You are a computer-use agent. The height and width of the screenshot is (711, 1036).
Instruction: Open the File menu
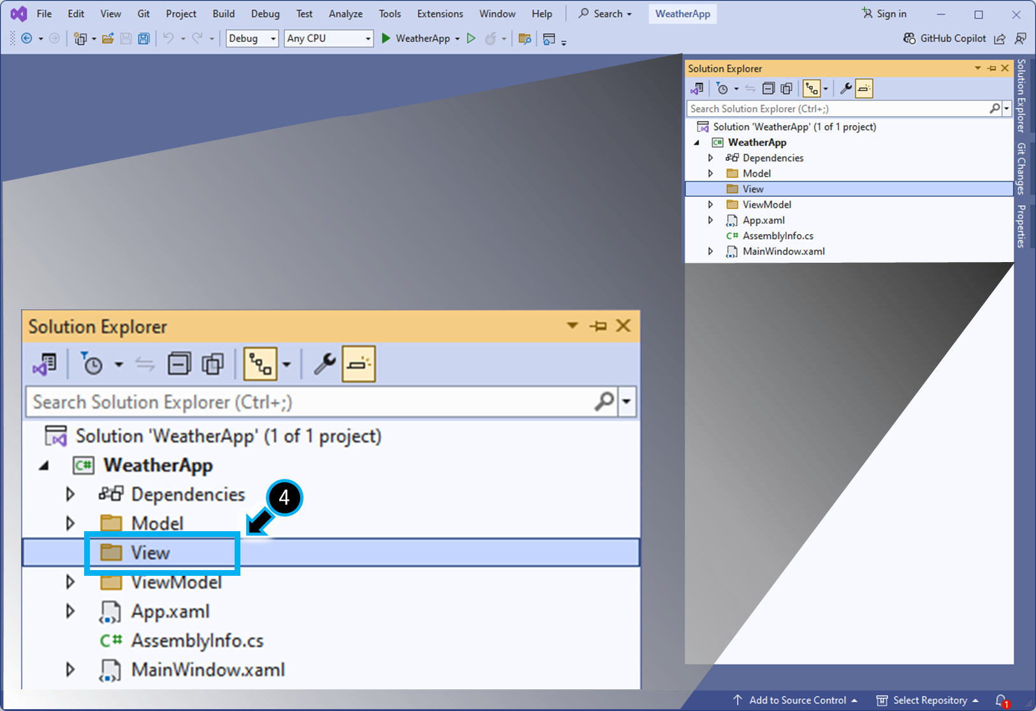pos(44,13)
